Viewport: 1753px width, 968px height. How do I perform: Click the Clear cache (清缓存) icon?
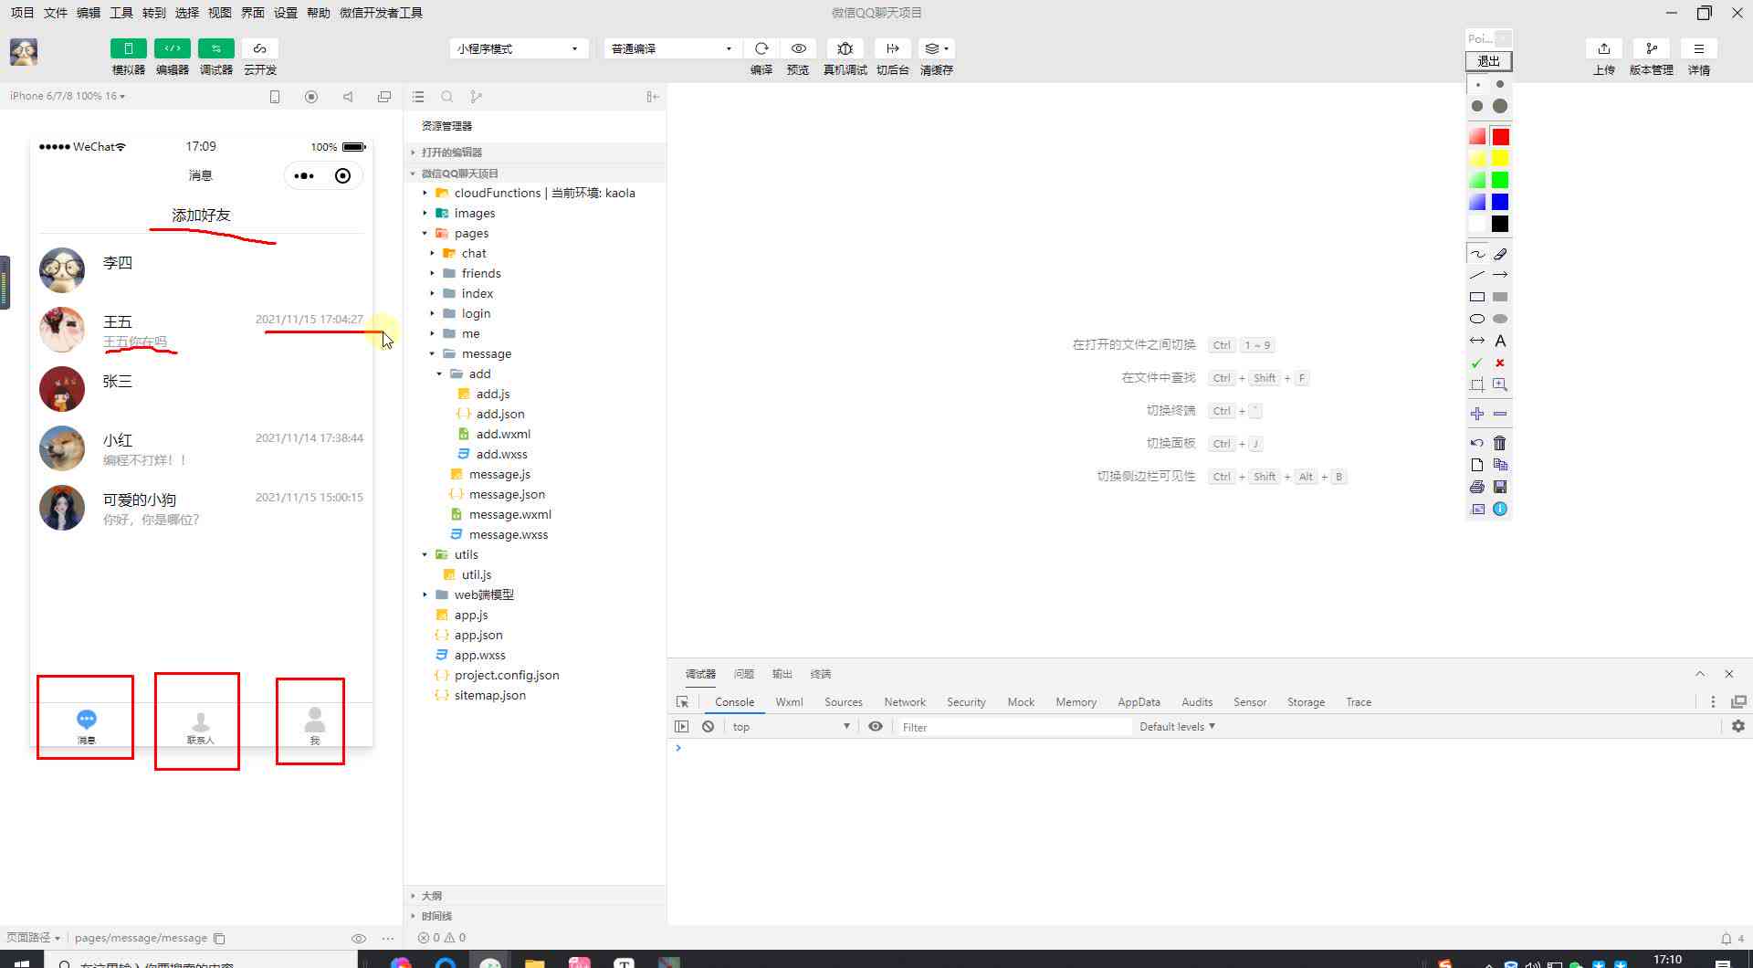(x=936, y=48)
